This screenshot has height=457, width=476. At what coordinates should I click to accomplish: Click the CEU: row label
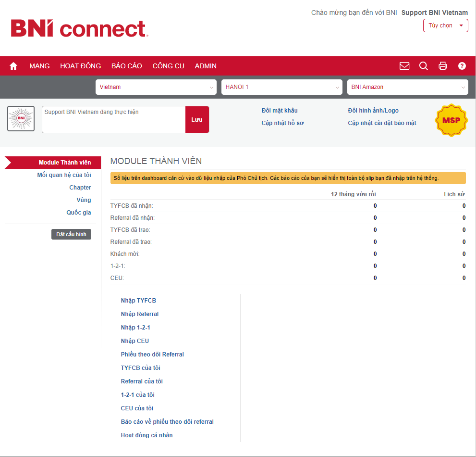[x=117, y=278]
